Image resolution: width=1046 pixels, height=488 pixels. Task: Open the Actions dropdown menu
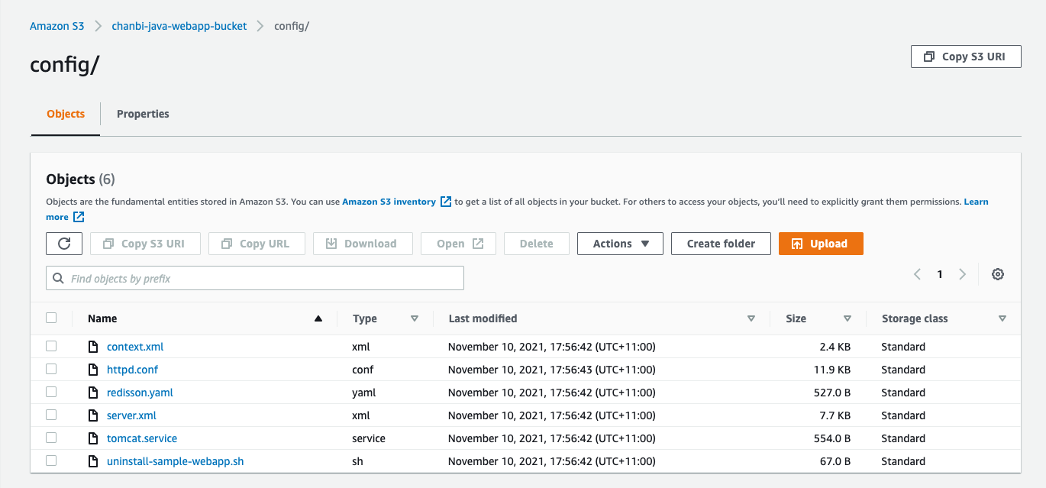point(620,243)
